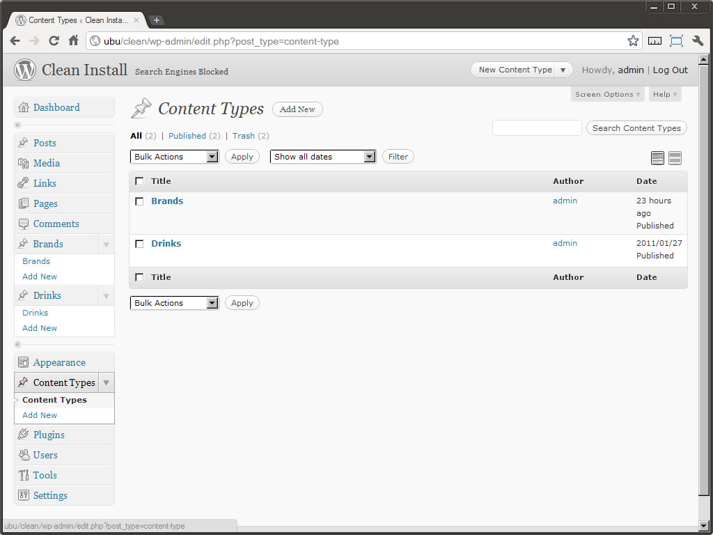The width and height of the screenshot is (713, 535).
Task: Click the Brands pushpin icon in the sidebar
Action: tap(23, 244)
